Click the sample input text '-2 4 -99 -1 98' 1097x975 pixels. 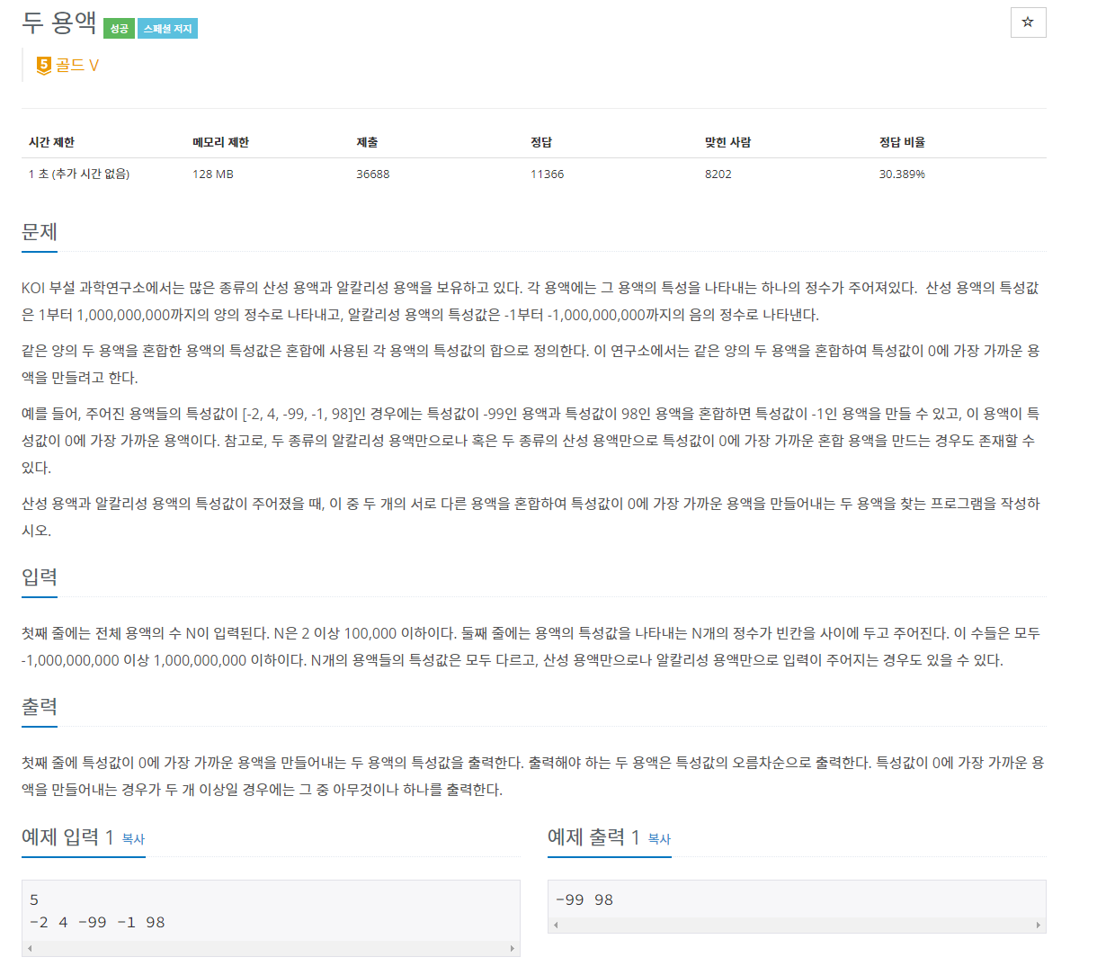click(x=97, y=922)
